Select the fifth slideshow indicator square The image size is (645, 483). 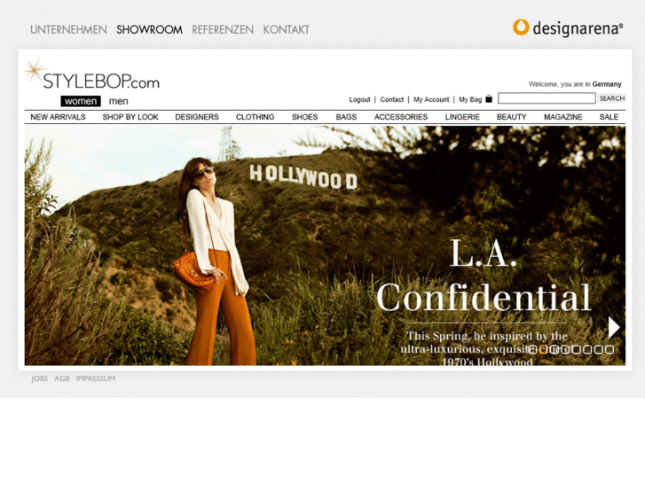(x=577, y=349)
